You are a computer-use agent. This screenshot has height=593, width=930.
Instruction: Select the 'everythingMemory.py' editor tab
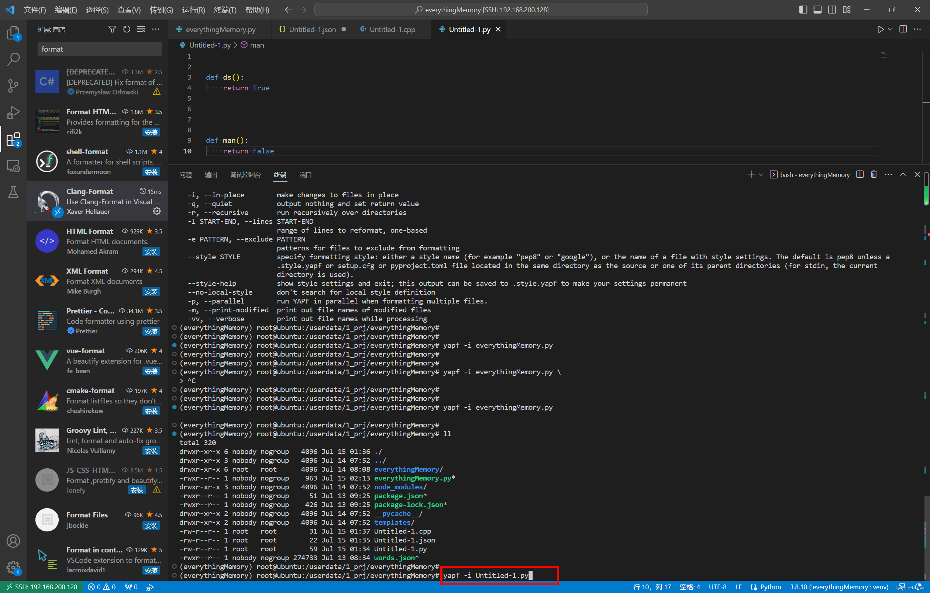coord(218,29)
